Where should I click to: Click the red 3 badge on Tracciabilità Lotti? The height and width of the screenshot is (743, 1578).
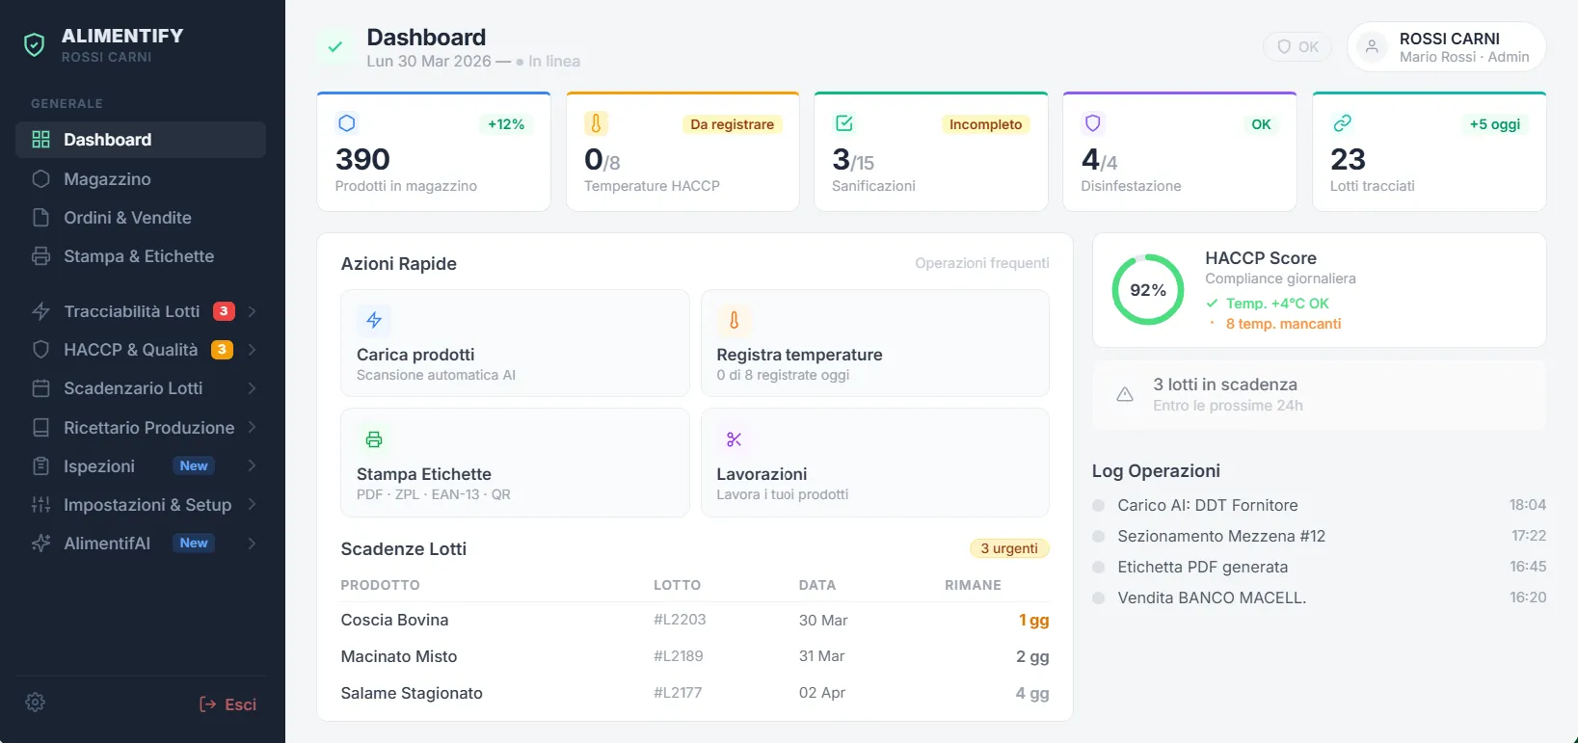click(x=224, y=311)
